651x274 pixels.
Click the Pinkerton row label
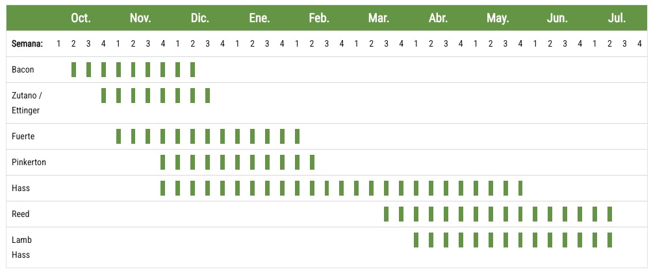pos(29,162)
